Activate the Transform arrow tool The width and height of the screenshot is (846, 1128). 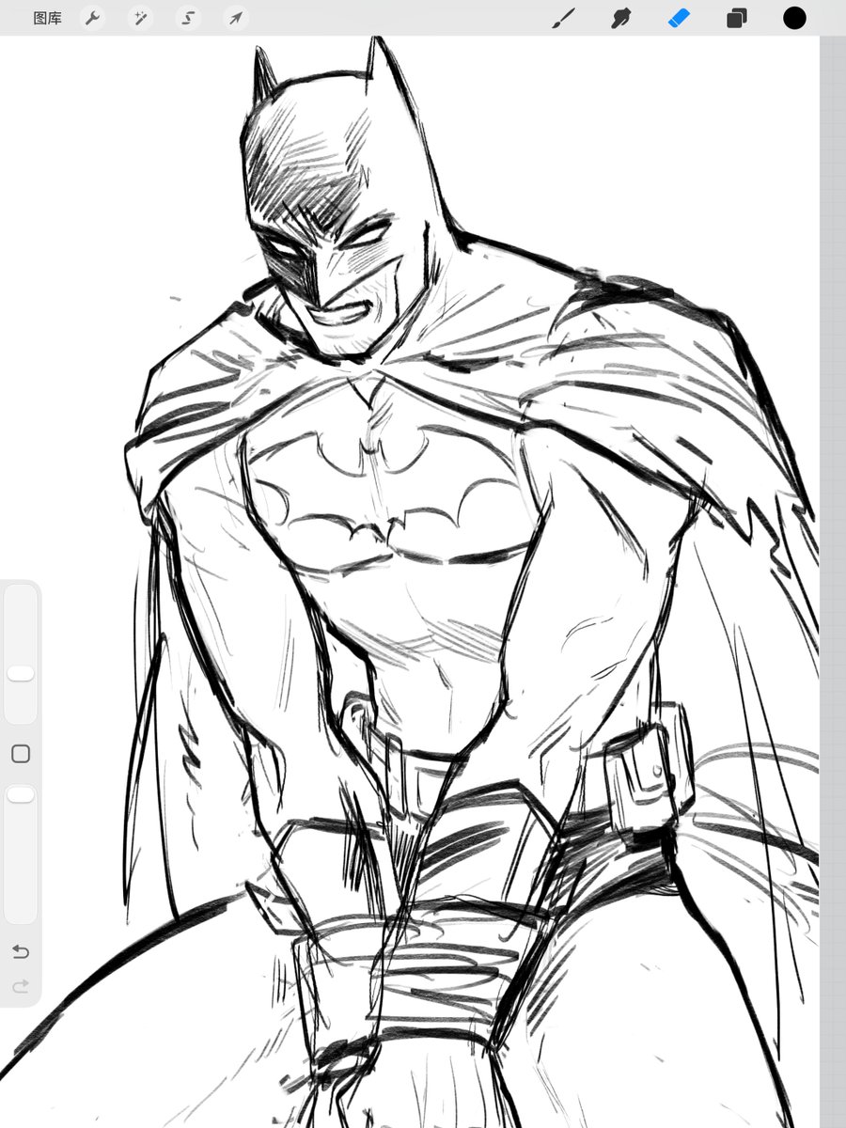(237, 18)
